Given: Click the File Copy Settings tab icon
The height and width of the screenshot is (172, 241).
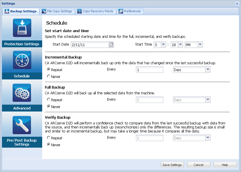Looking at the screenshot, I should click(44, 11).
